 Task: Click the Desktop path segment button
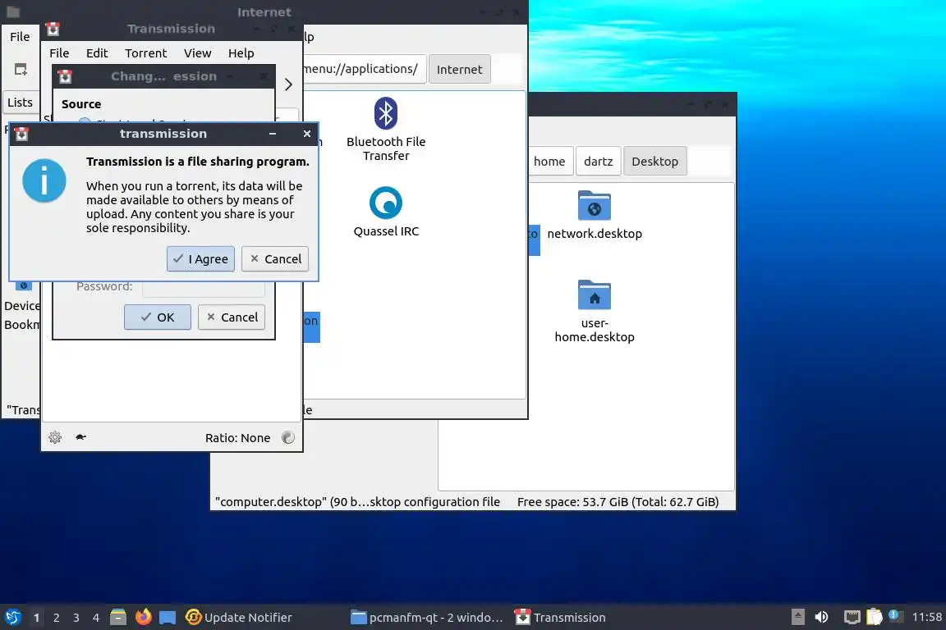point(654,161)
